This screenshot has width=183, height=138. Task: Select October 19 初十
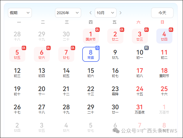click(17, 91)
